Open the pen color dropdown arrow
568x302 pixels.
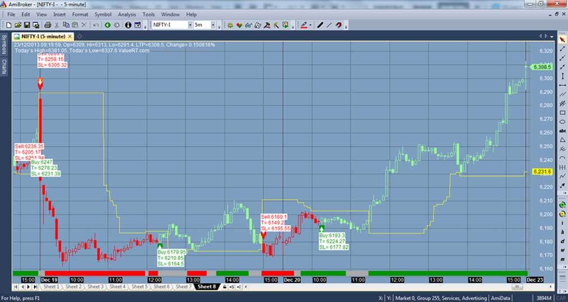311,25
